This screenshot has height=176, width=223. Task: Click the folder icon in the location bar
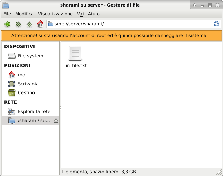(x=50, y=24)
